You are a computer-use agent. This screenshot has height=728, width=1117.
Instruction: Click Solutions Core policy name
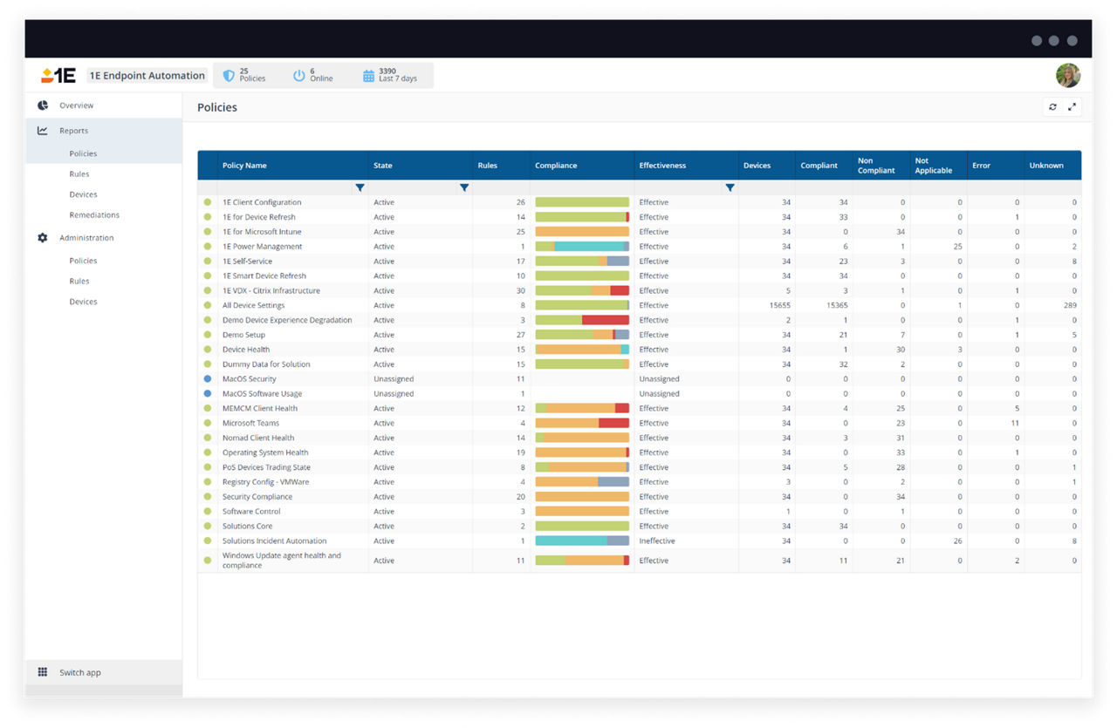click(247, 527)
